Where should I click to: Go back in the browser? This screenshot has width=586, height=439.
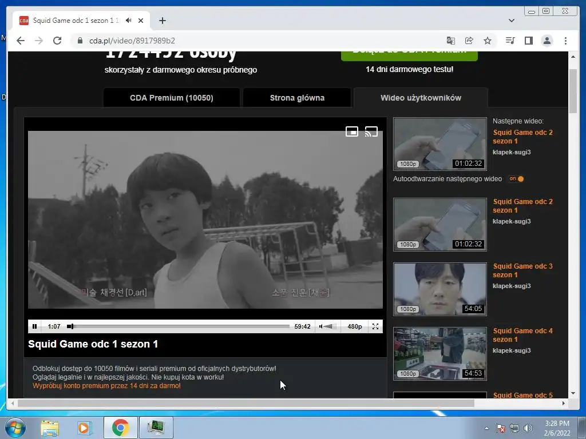coord(21,41)
